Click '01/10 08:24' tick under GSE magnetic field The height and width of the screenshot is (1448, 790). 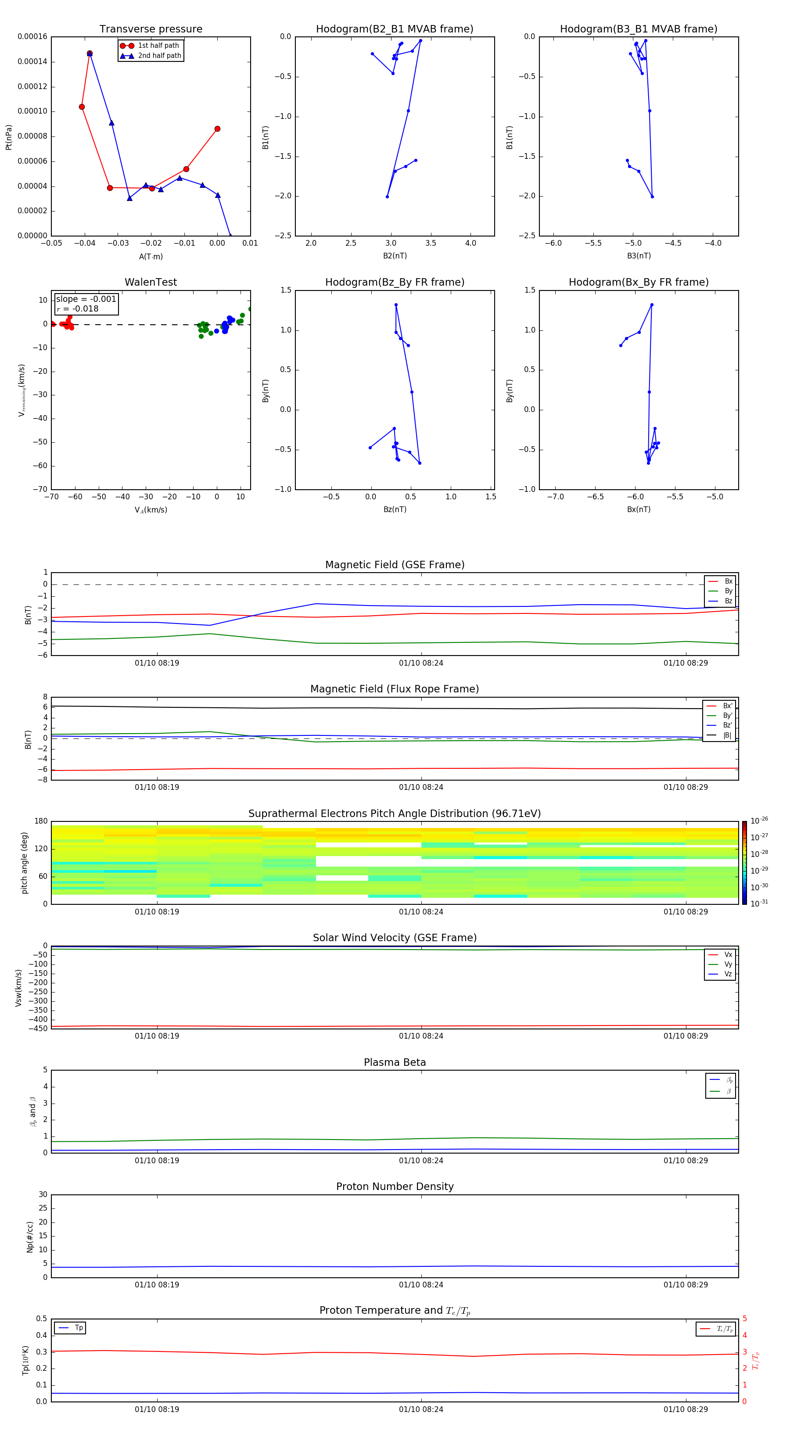click(x=421, y=663)
